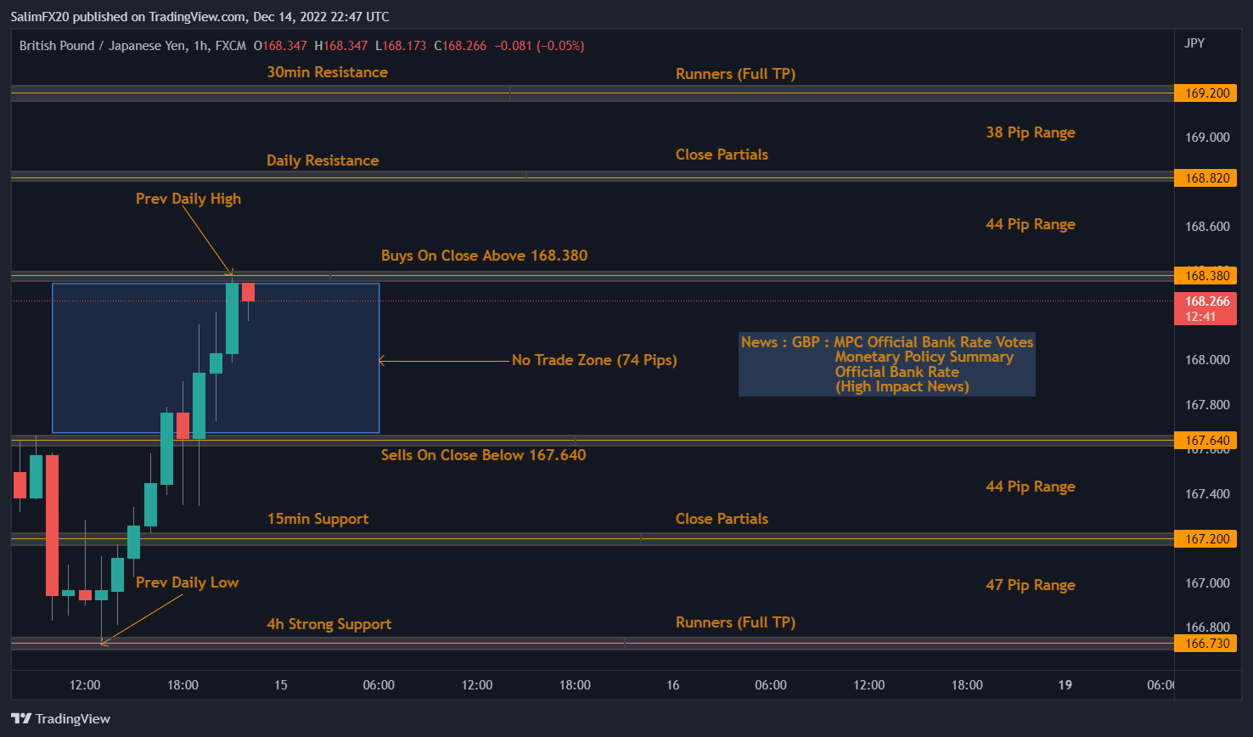The height and width of the screenshot is (737, 1253).
Task: Click the '4h Strong Support' label
Action: tap(329, 624)
